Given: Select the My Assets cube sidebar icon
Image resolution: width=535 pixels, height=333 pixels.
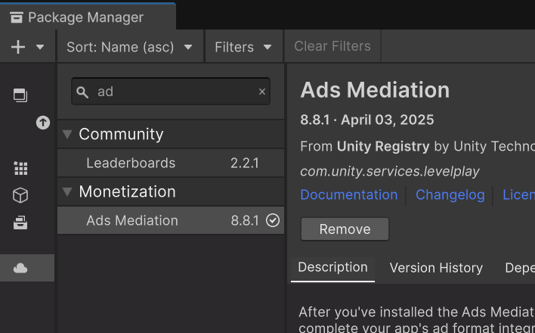Looking at the screenshot, I should click(20, 195).
